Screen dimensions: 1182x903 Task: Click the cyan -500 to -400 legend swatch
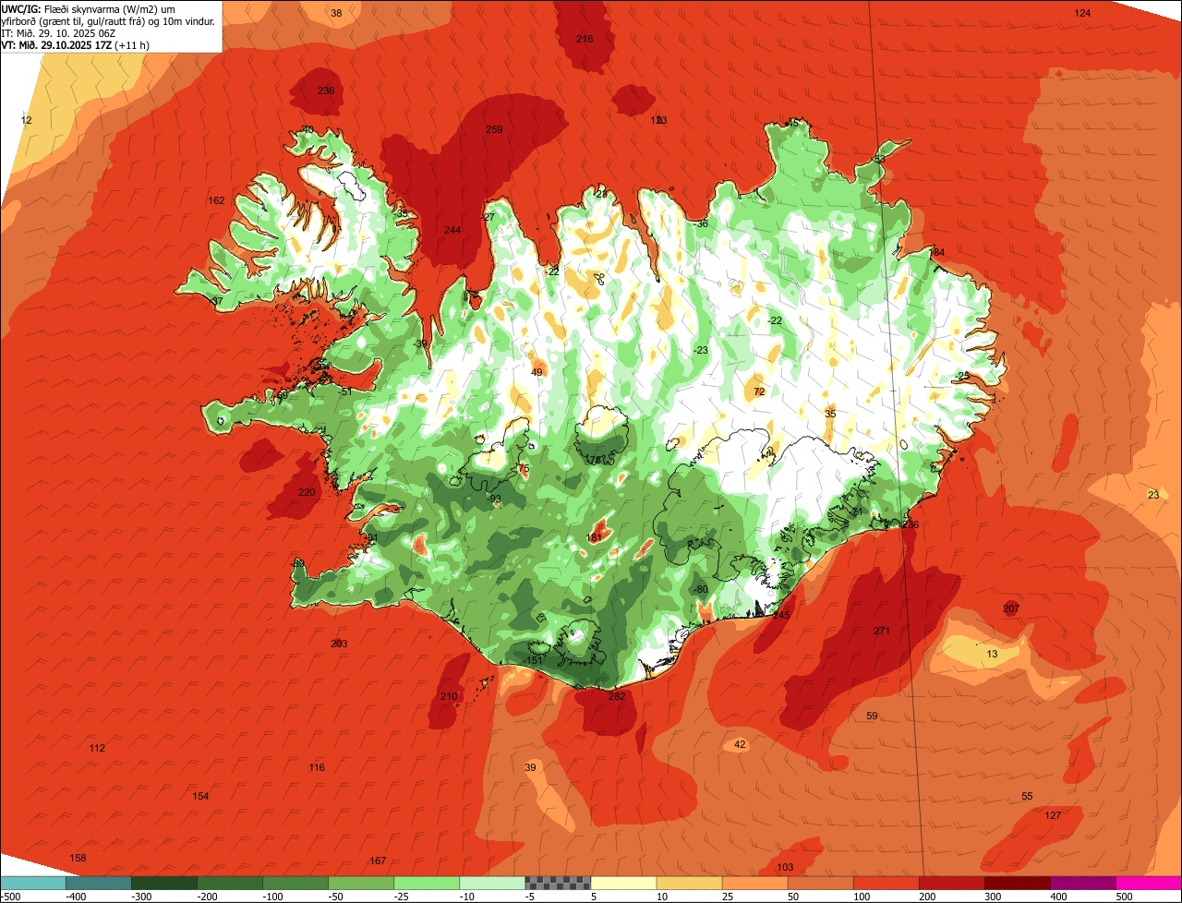32,883
